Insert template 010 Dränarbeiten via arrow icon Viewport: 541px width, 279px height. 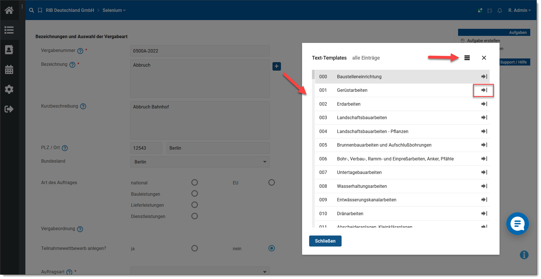pos(484,213)
